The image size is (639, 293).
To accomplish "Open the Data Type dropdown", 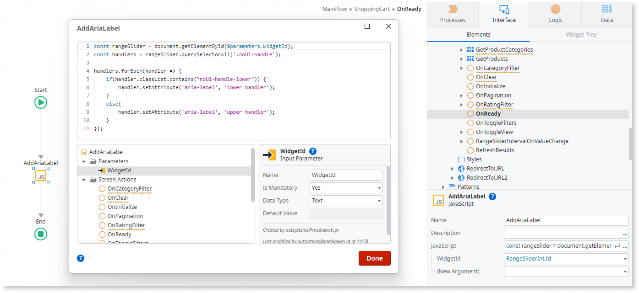I will pyautogui.click(x=346, y=201).
